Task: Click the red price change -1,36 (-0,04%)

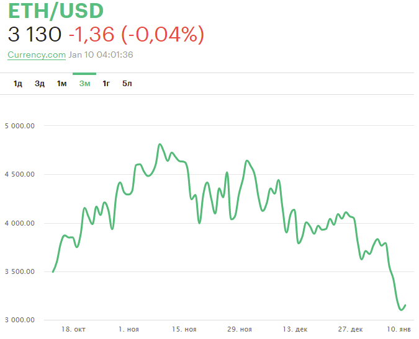Action: 137,35
